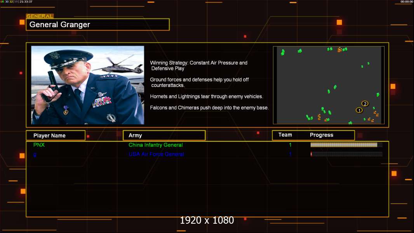This screenshot has height=233, width=414.
Task: Click start position marker 1 on minimap
Action: click(x=359, y=110)
